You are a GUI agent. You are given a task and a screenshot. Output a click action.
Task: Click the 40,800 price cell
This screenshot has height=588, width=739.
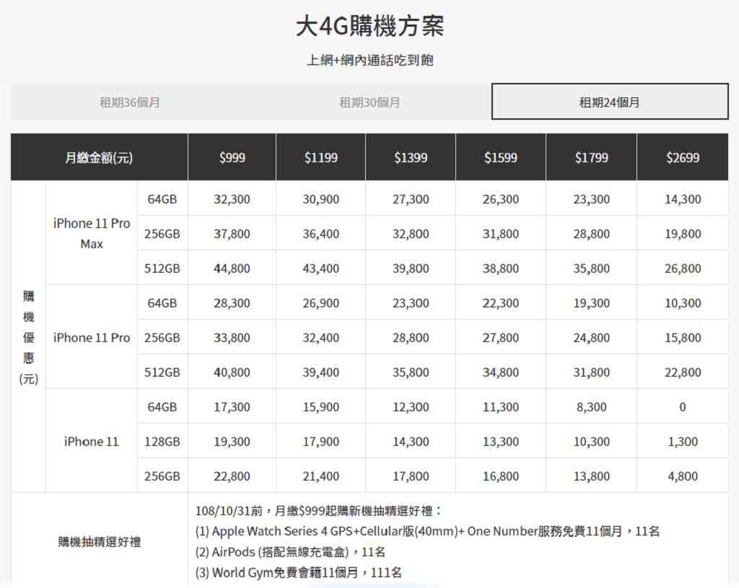(232, 372)
